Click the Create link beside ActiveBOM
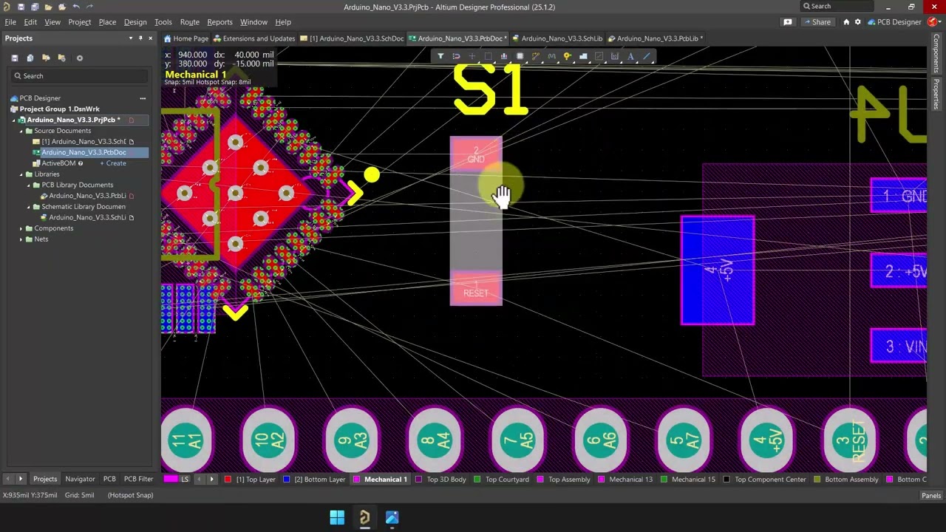 coord(113,163)
